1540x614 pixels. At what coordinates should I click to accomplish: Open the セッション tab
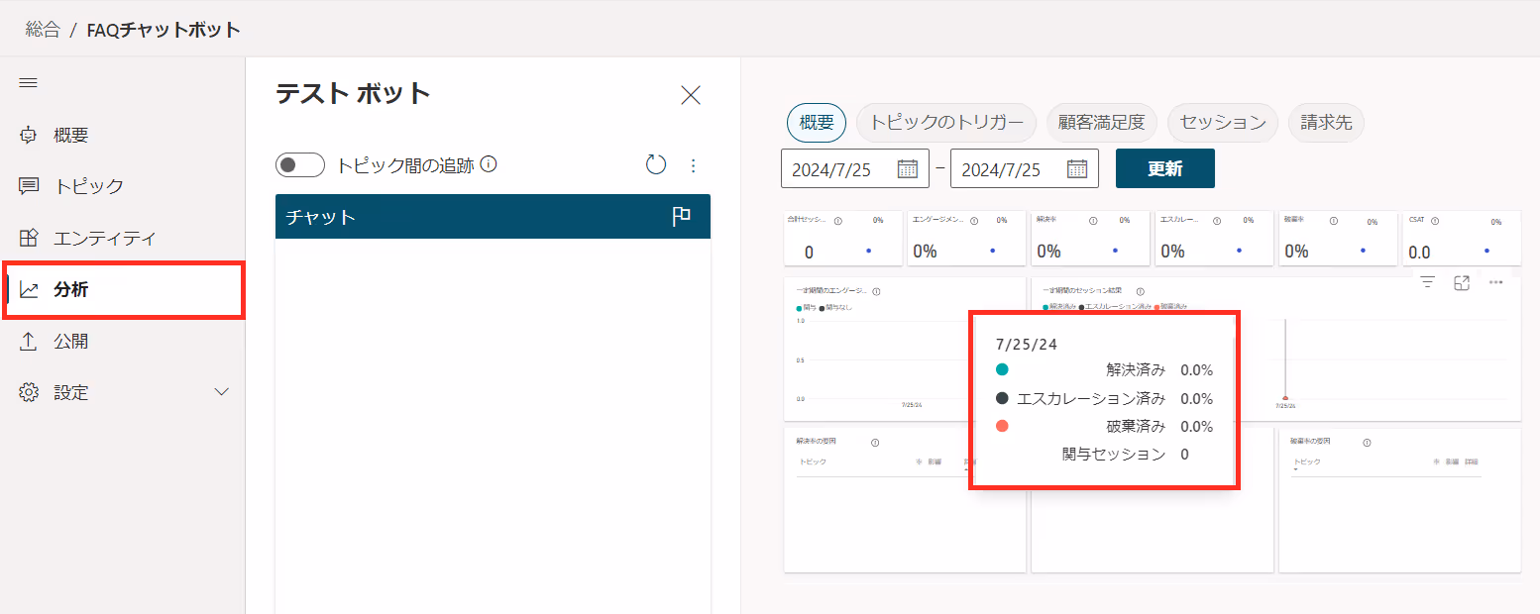(x=1223, y=123)
